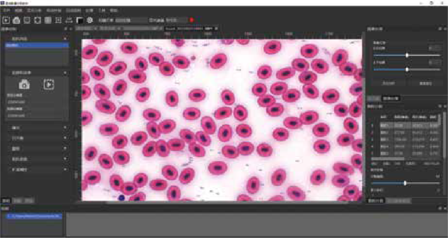Expand the last collapsed section in left panel
The width and height of the screenshot is (448, 238).
(35, 169)
